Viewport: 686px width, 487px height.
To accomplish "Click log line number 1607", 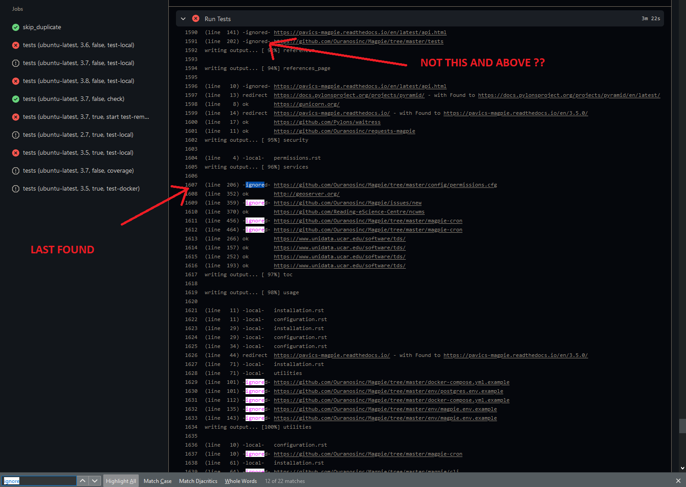I will coord(191,185).
